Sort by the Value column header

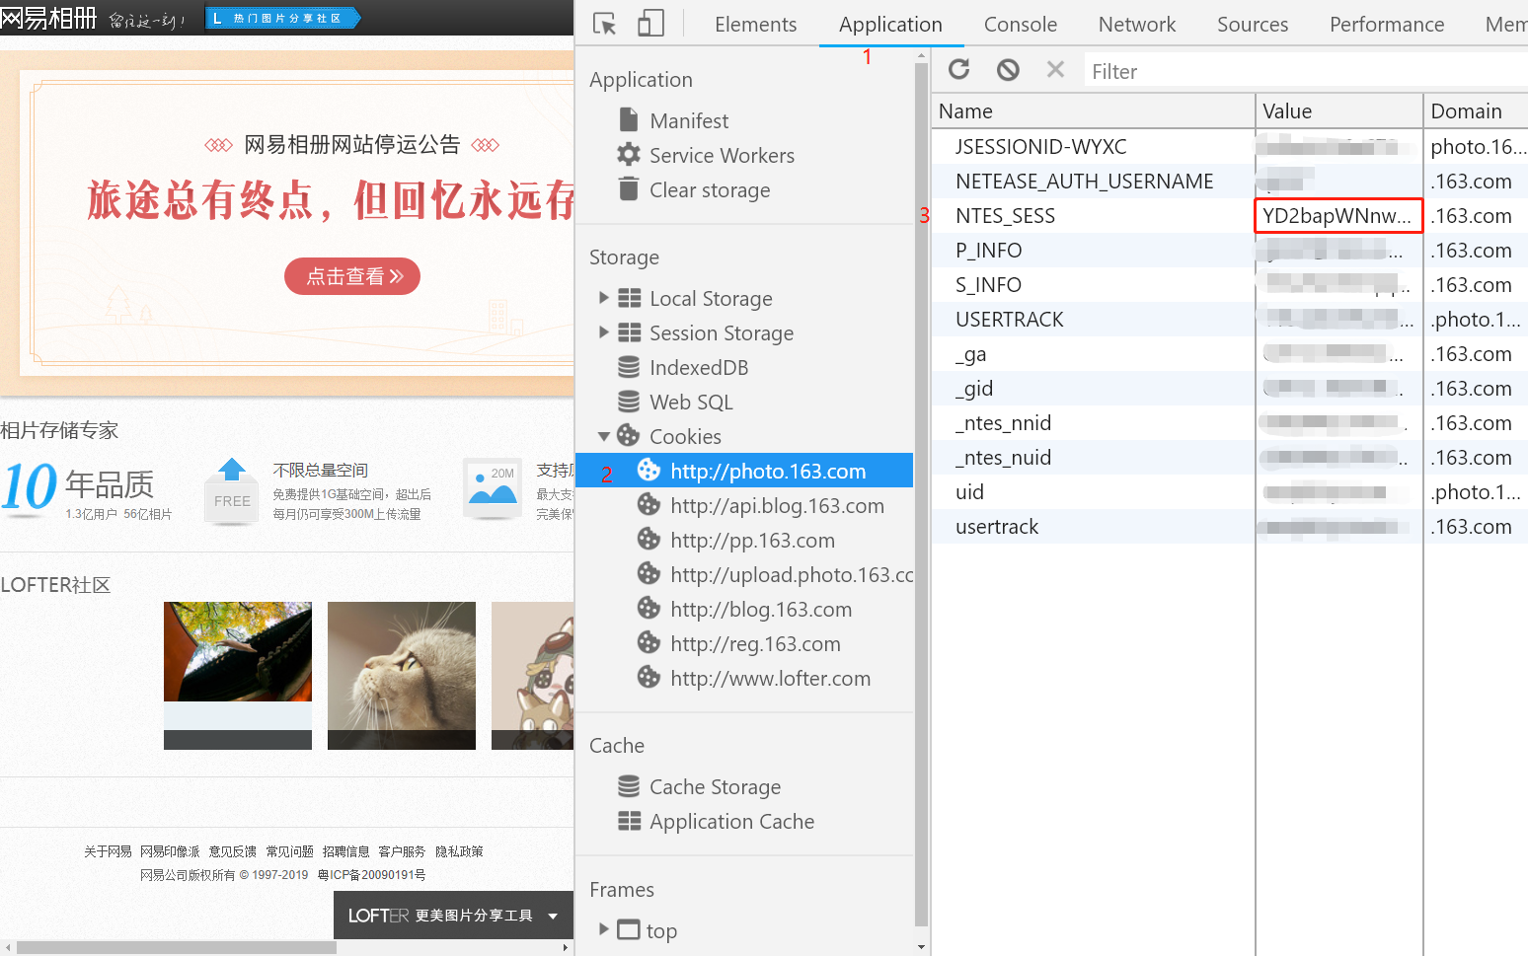[x=1338, y=110]
